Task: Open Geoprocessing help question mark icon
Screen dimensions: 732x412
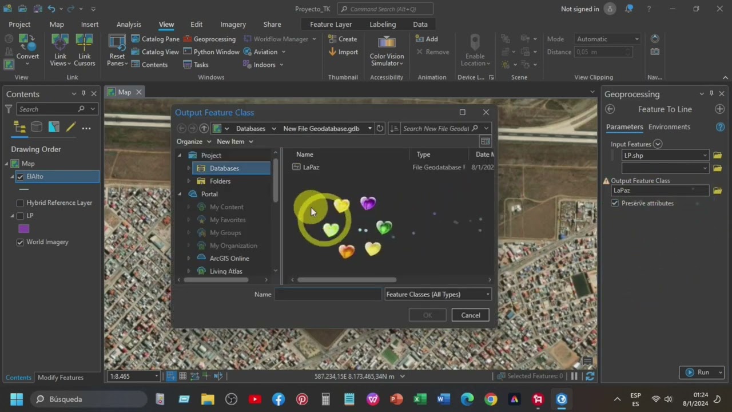Action: pos(720,127)
